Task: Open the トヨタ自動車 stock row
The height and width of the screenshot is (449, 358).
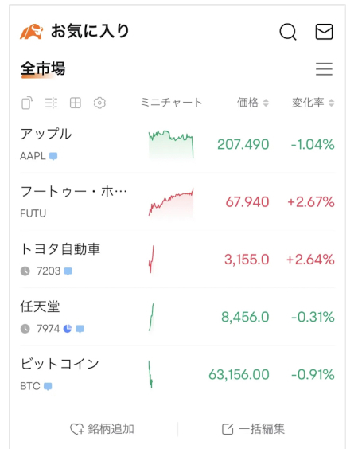Action: tap(177, 260)
